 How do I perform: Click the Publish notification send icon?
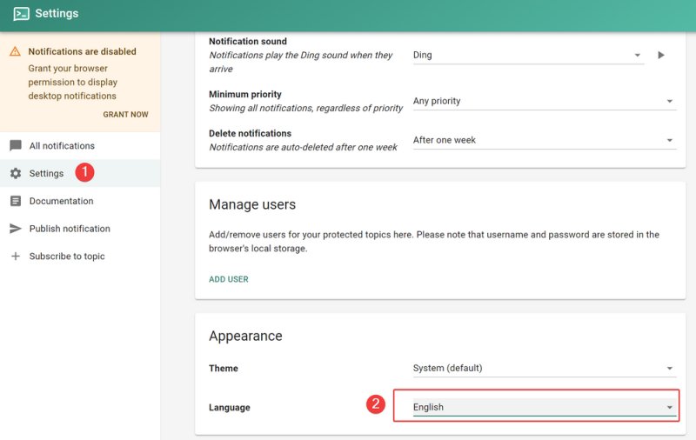pyautogui.click(x=16, y=229)
